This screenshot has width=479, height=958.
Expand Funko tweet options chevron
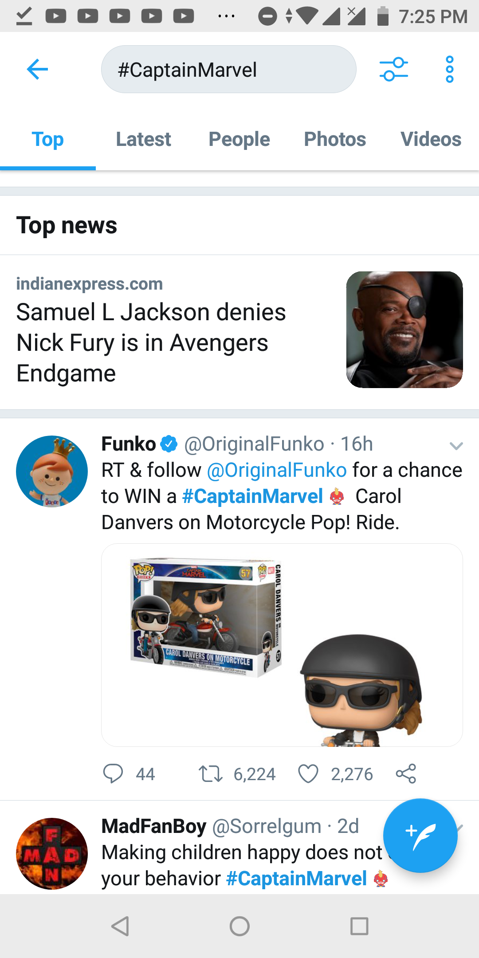(456, 446)
